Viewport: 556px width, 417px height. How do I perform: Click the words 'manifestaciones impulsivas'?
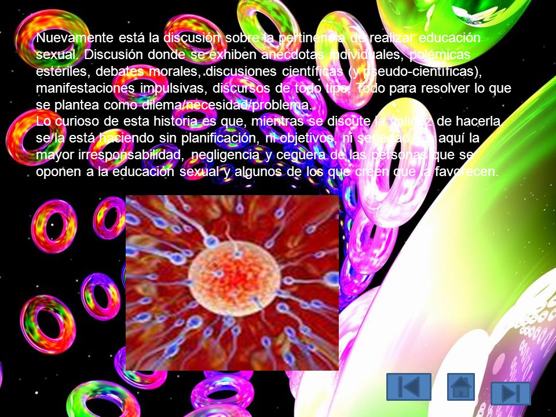(121, 88)
